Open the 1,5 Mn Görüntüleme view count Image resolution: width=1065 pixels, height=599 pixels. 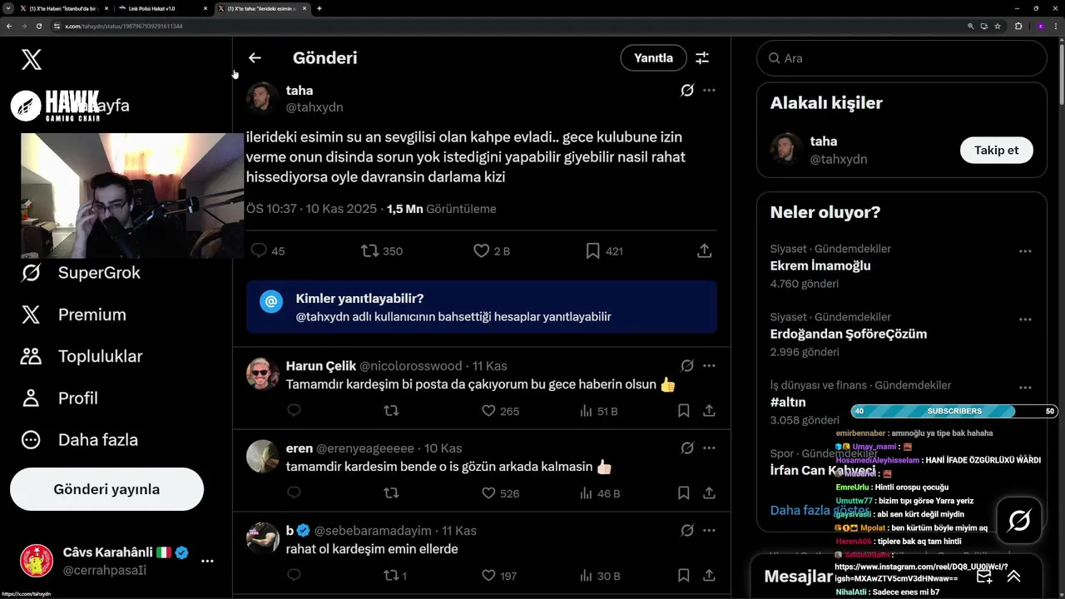point(441,209)
